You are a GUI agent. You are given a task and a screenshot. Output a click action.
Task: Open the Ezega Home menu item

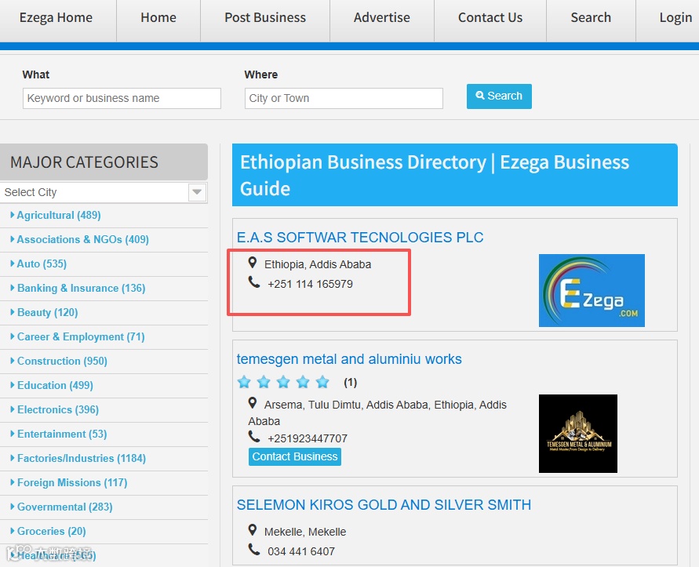[56, 18]
